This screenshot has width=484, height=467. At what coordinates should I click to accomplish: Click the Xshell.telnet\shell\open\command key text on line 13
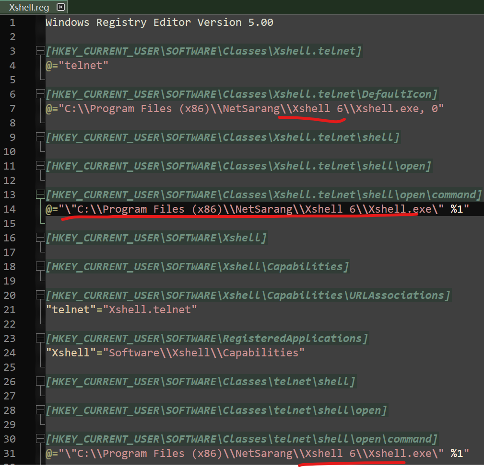tap(264, 194)
